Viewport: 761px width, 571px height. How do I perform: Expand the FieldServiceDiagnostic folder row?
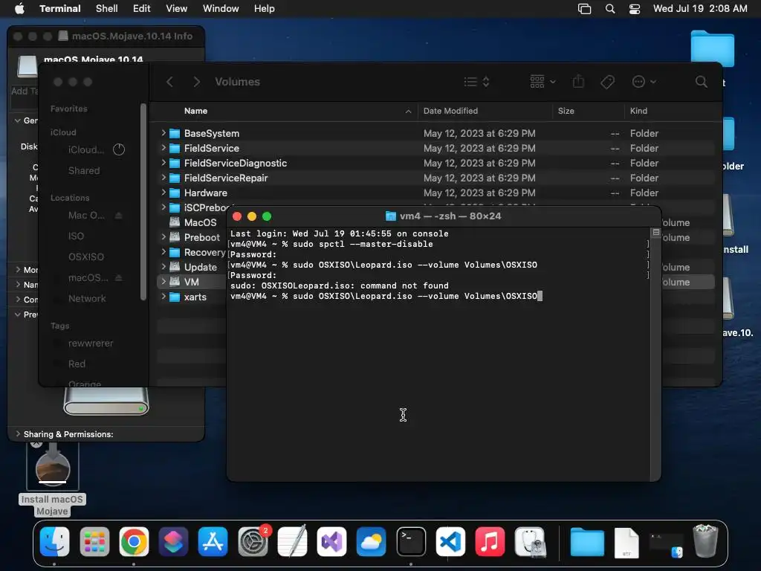163,163
